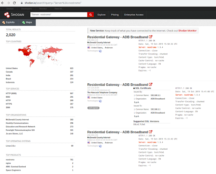The image size is (216, 174).
Task: Open the Maps tab
Action: tap(27, 22)
